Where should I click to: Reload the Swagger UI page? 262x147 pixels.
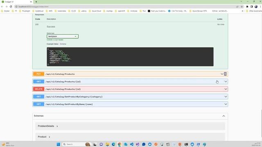[11, 7]
